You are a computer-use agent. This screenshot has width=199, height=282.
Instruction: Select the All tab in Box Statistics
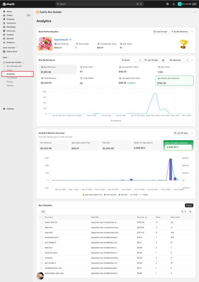[x=43, y=212]
